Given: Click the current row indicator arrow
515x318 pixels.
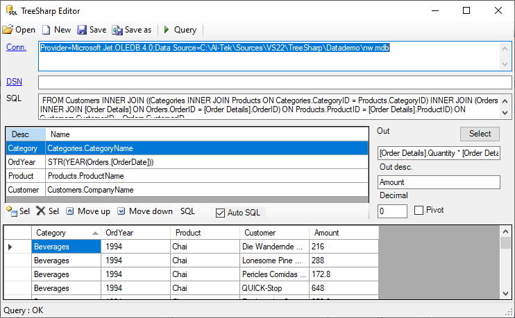Looking at the screenshot, I should (10, 247).
